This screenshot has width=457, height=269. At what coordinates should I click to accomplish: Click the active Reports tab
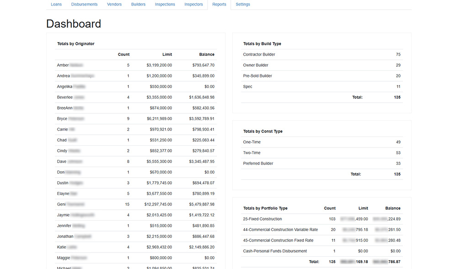[219, 5]
